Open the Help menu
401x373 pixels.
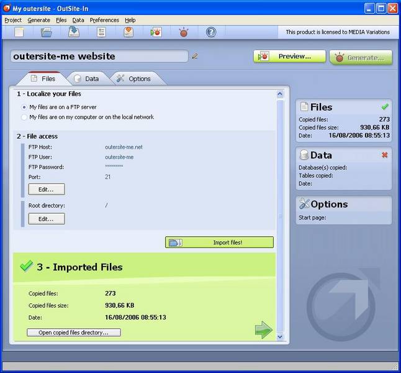click(x=130, y=20)
